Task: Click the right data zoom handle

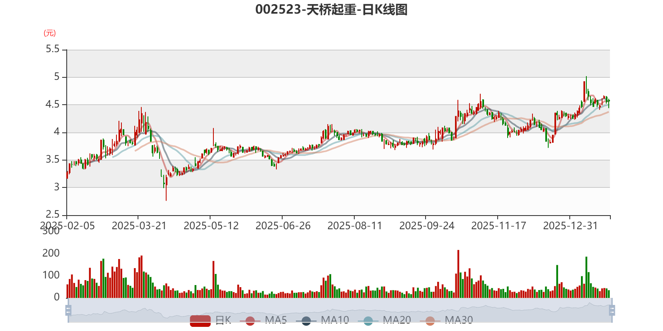Action: tap(612, 310)
